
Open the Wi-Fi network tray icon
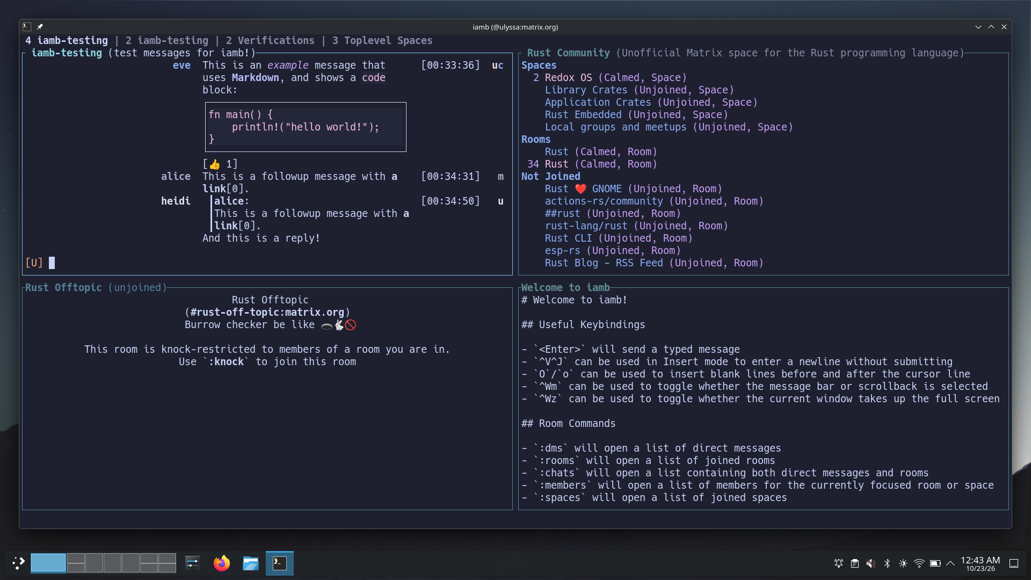tap(919, 563)
